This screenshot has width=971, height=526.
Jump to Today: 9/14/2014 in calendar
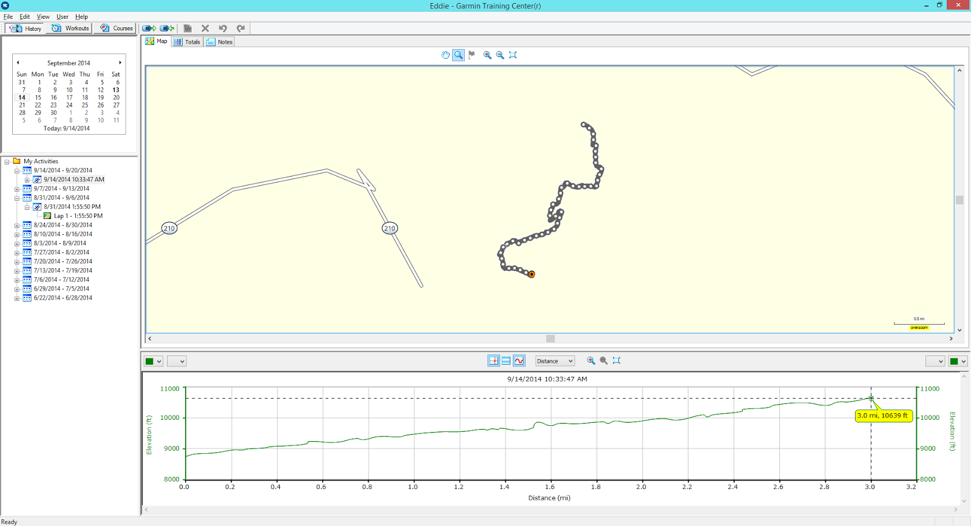coord(67,129)
